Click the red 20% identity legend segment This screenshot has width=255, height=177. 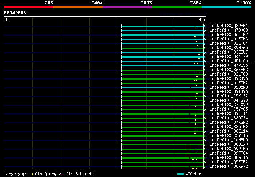[29, 7]
